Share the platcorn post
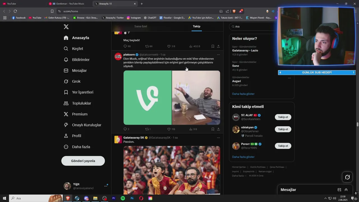 pyautogui.click(x=218, y=129)
